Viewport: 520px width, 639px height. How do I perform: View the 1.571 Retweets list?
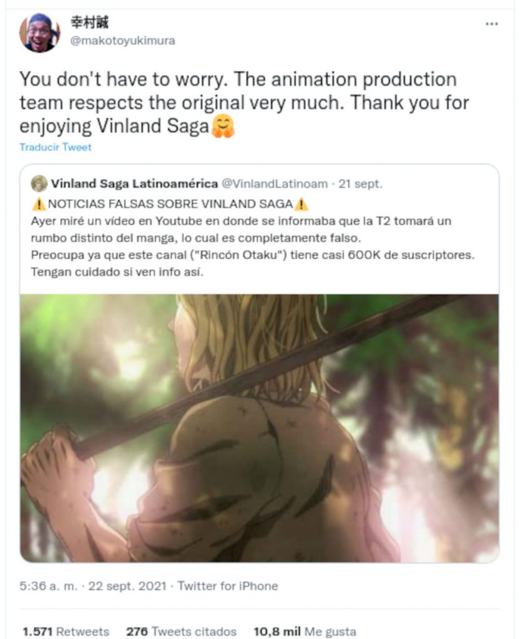(66, 632)
